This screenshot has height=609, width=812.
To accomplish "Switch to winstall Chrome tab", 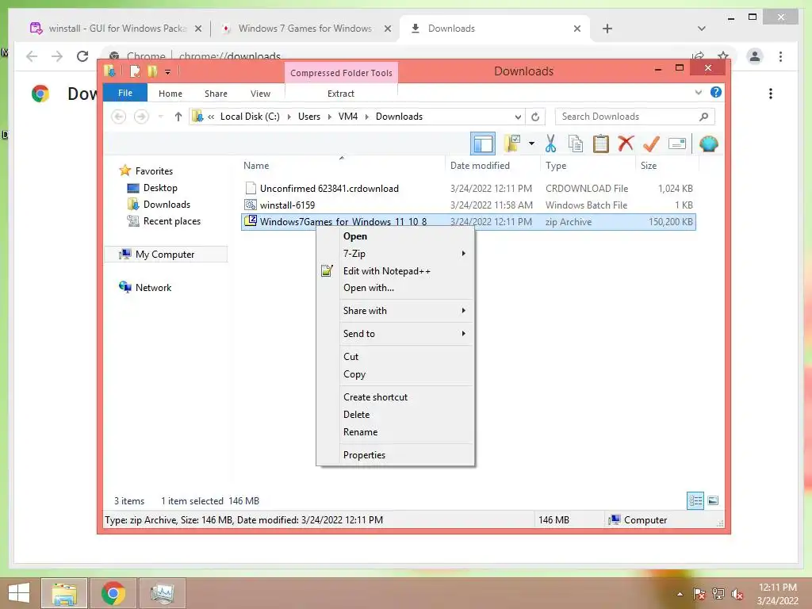I will point(116,29).
